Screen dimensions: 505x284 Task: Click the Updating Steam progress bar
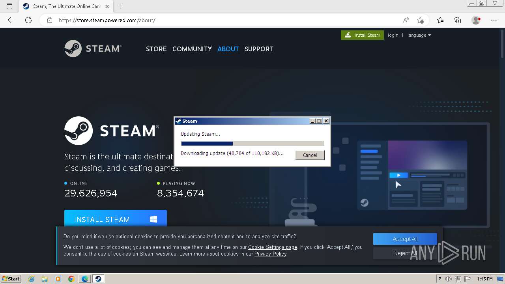click(252, 144)
